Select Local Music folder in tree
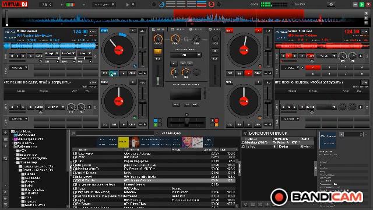Viewport: 373px width, 210px height. 21,131
